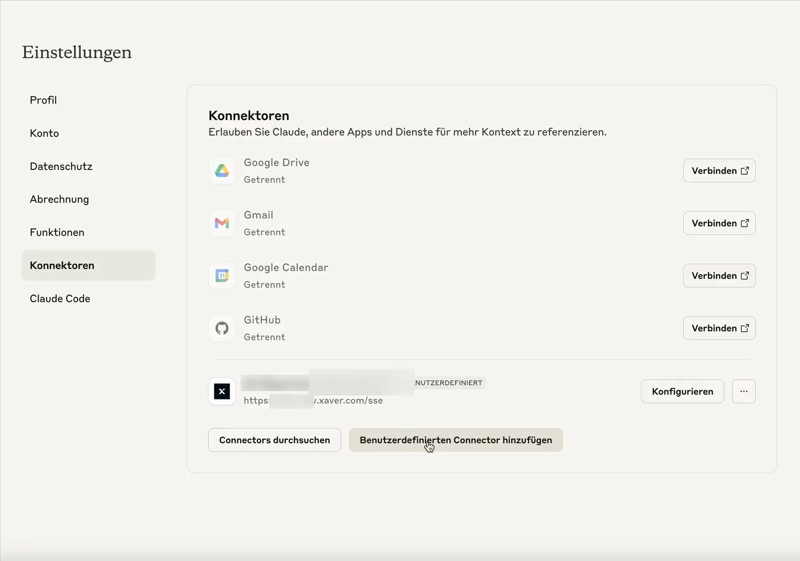Click the Google Drive logo icon
Image resolution: width=800 pixels, height=561 pixels.
point(222,171)
